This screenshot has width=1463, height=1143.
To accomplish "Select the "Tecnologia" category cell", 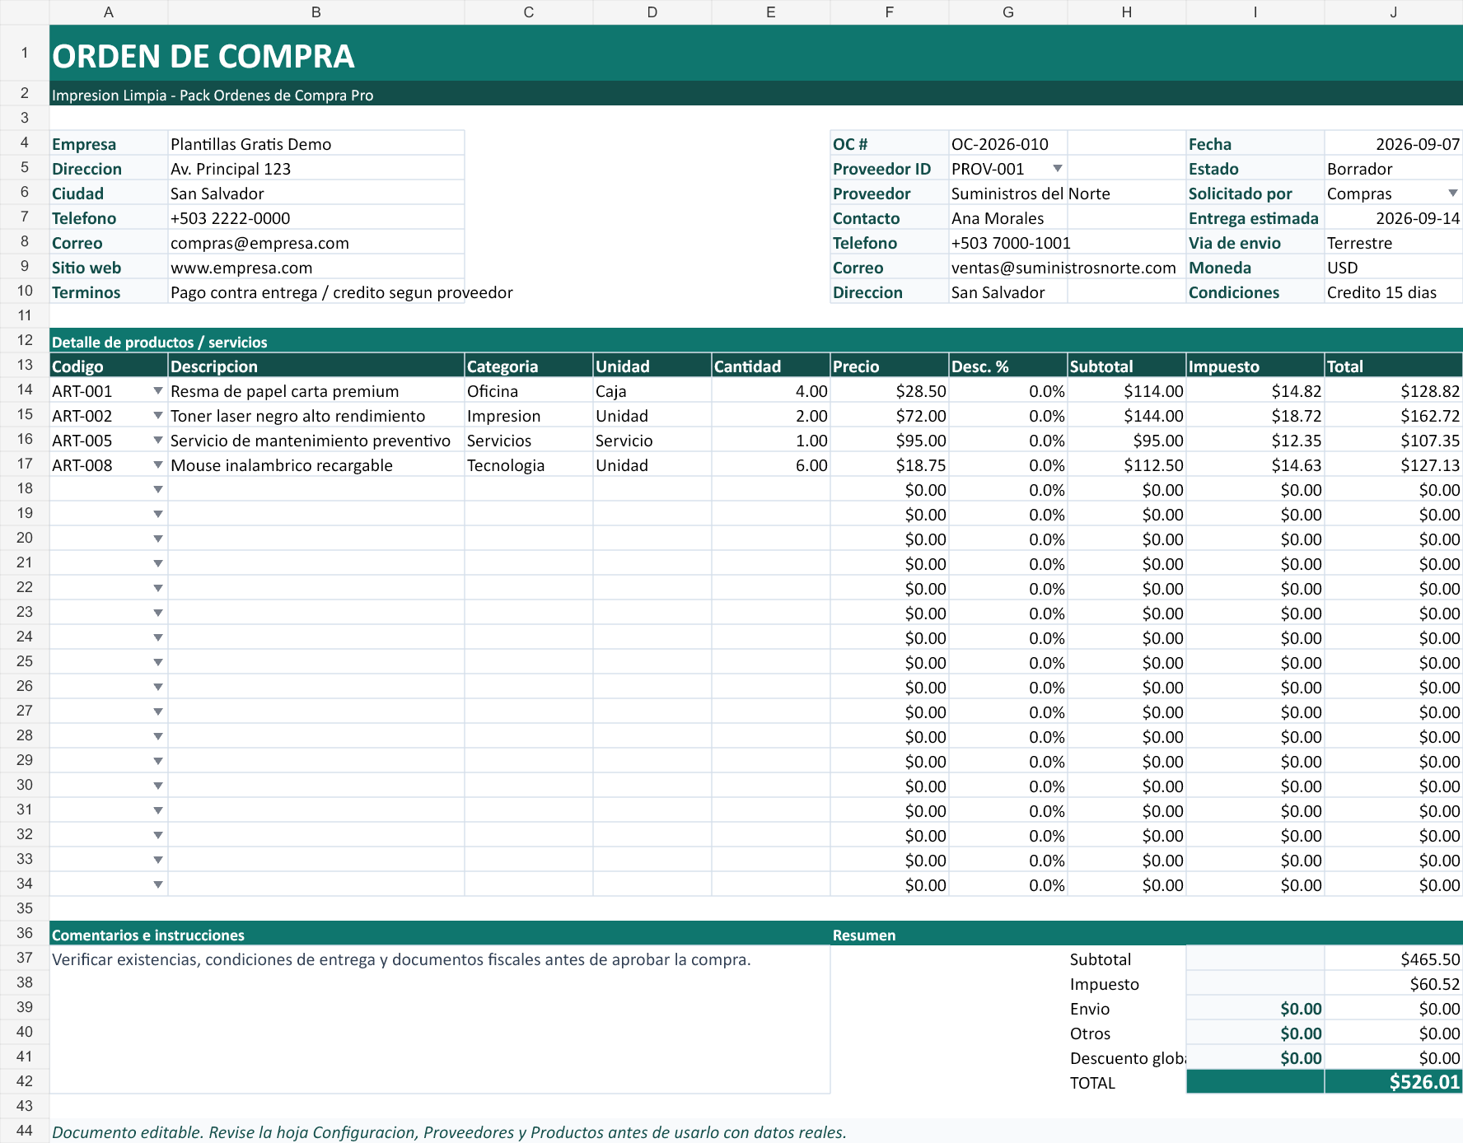I will coord(529,464).
